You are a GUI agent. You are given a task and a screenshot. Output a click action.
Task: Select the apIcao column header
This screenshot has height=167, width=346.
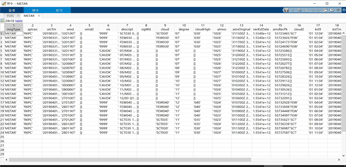33,27
